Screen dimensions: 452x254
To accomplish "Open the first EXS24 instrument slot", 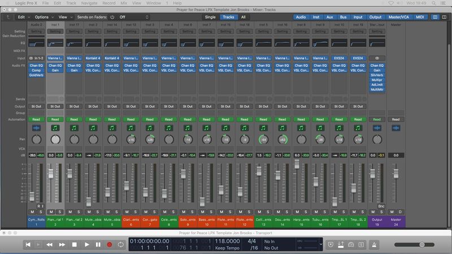I will pos(339,58).
